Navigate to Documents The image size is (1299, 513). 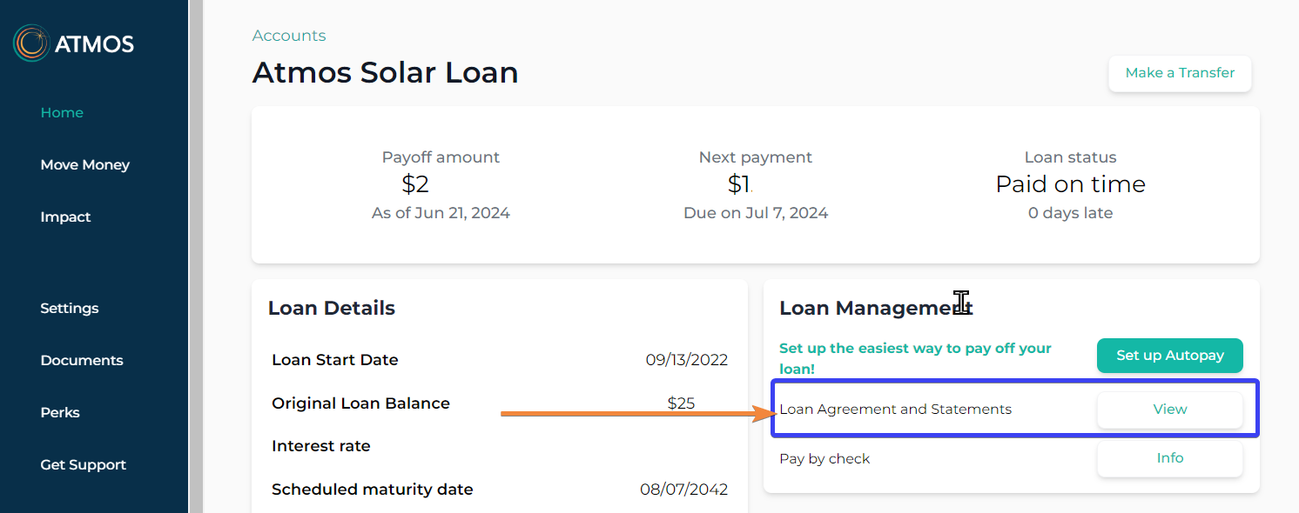[81, 361]
